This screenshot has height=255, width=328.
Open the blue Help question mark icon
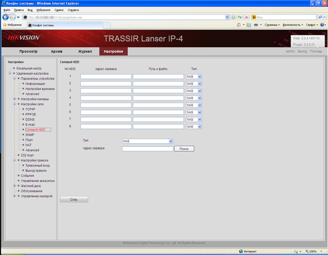322,25
